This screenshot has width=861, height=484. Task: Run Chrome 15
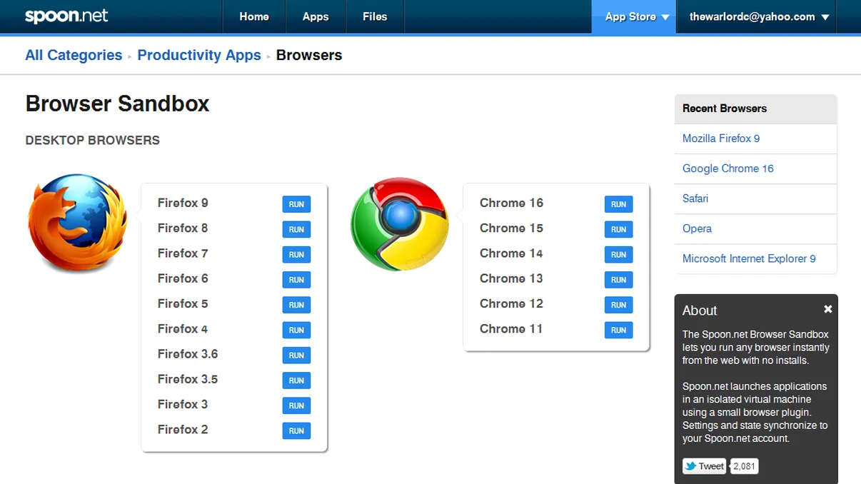[x=618, y=229]
